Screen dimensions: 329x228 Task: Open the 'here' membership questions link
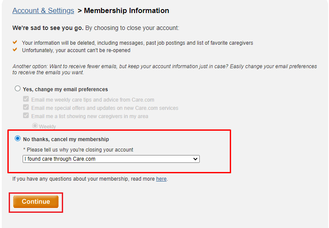[x=161, y=179]
